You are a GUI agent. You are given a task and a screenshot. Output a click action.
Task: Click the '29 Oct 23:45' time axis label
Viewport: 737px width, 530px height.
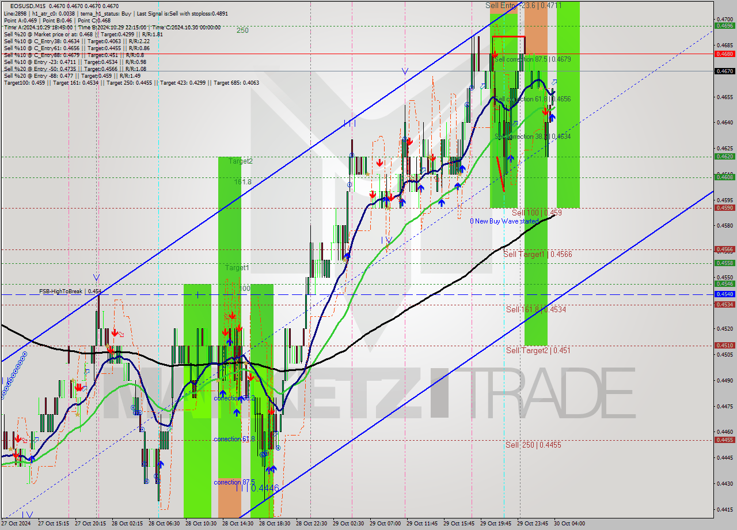click(x=533, y=524)
